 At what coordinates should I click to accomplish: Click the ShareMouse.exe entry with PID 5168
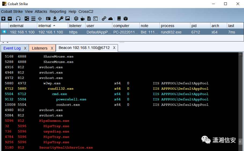[x=58, y=56]
